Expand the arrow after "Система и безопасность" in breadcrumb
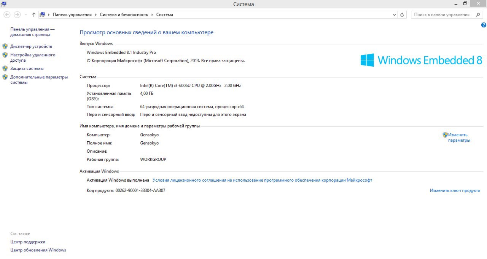487x259 pixels. [x=152, y=14]
